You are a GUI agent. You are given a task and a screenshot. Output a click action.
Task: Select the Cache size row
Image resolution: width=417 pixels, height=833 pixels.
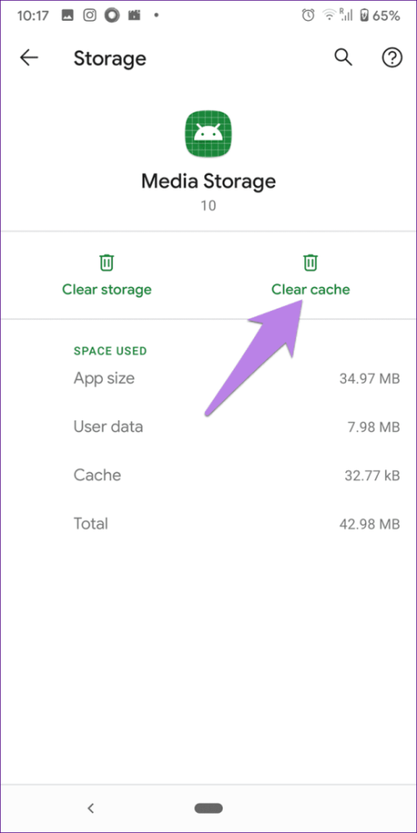236,475
